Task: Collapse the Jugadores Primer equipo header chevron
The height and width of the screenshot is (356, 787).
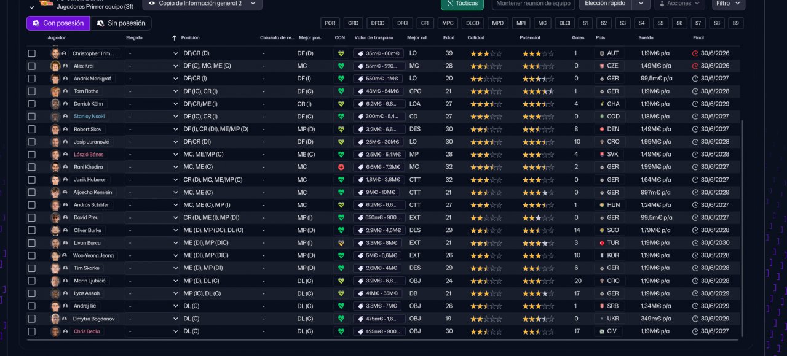Action: [32, 7]
